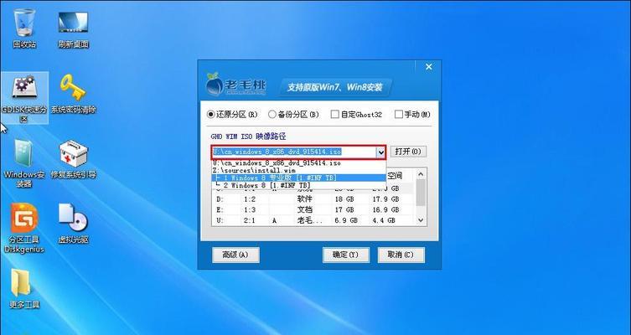
Task: Launch the 修复系统引导 first-aid kit icon
Action: point(73,159)
